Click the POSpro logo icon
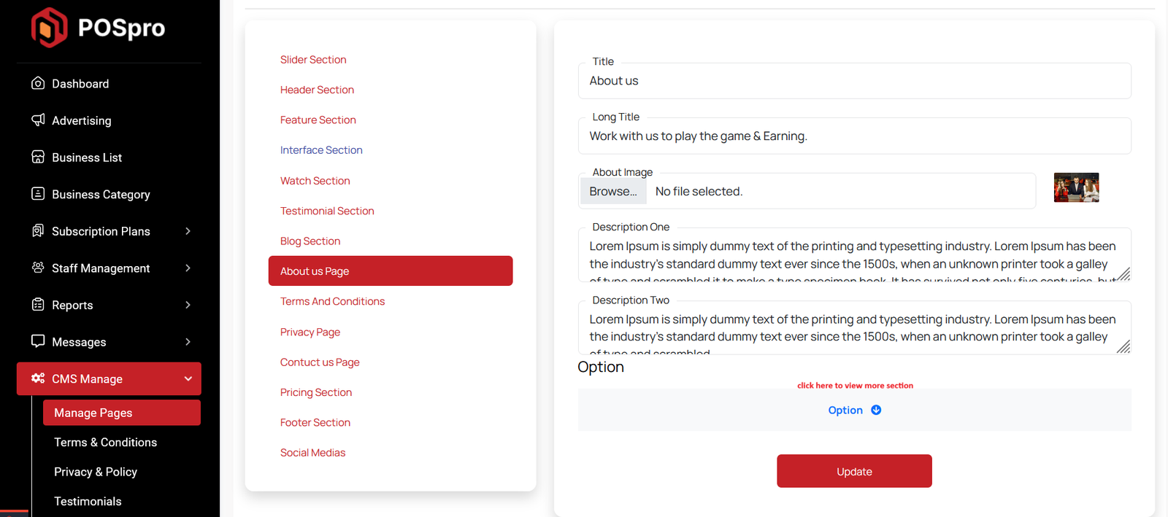The width and height of the screenshot is (1168, 517). tap(49, 28)
